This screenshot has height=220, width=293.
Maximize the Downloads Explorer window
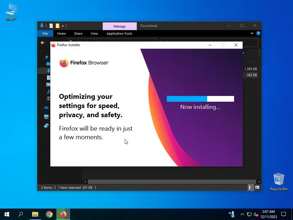click(x=242, y=25)
